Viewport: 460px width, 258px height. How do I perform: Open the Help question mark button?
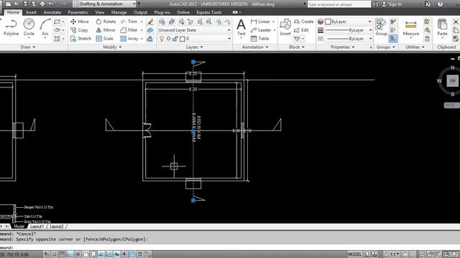(440, 4)
